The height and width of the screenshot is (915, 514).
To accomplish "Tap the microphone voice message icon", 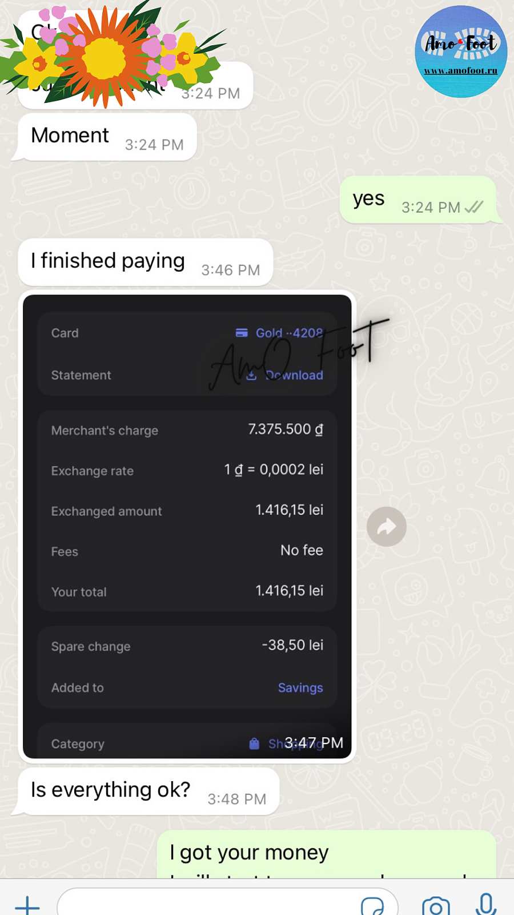I will (486, 904).
